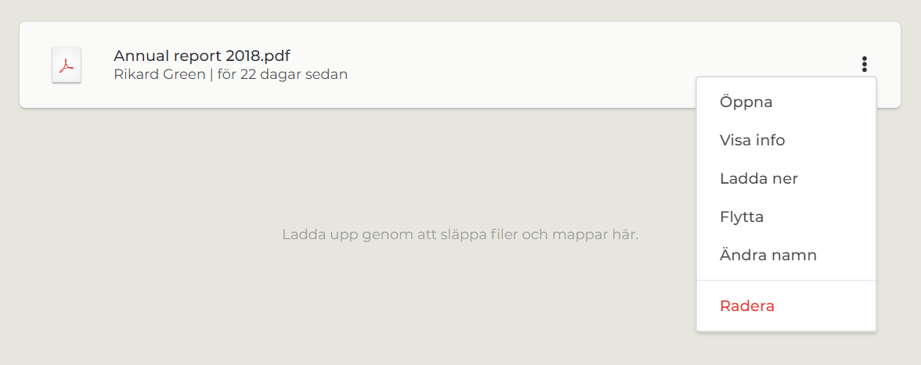Choose Visa info in the menu
Image resolution: width=921 pixels, height=365 pixels.
click(x=752, y=140)
